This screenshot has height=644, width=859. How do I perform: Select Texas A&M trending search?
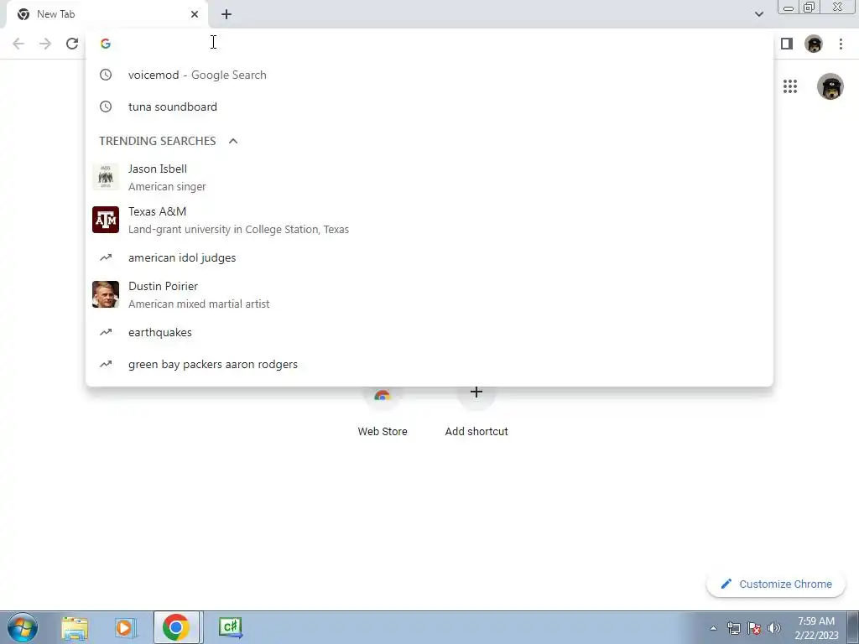(429, 221)
